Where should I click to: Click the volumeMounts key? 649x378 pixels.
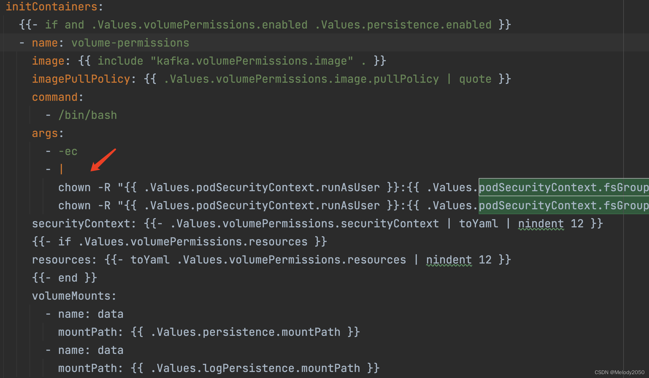click(71, 296)
